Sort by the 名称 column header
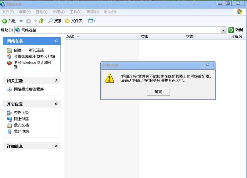 pyautogui.click(x=102, y=36)
